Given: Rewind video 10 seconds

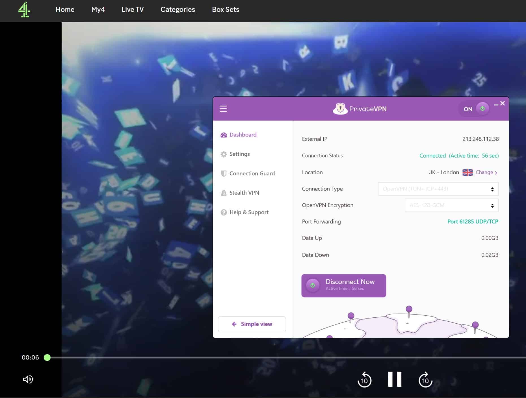Looking at the screenshot, I should click(x=364, y=380).
